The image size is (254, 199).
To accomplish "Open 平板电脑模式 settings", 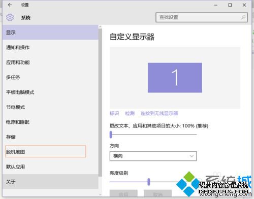I will coord(50,92).
